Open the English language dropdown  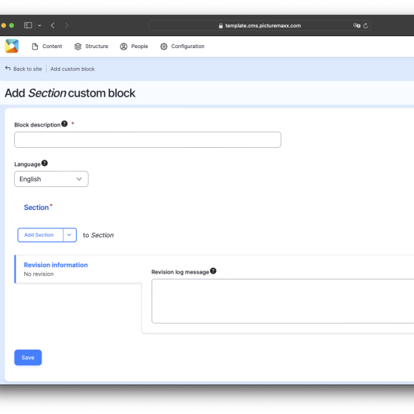[51, 179]
